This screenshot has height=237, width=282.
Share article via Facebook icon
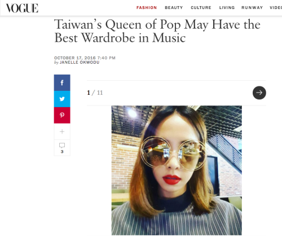62,83
